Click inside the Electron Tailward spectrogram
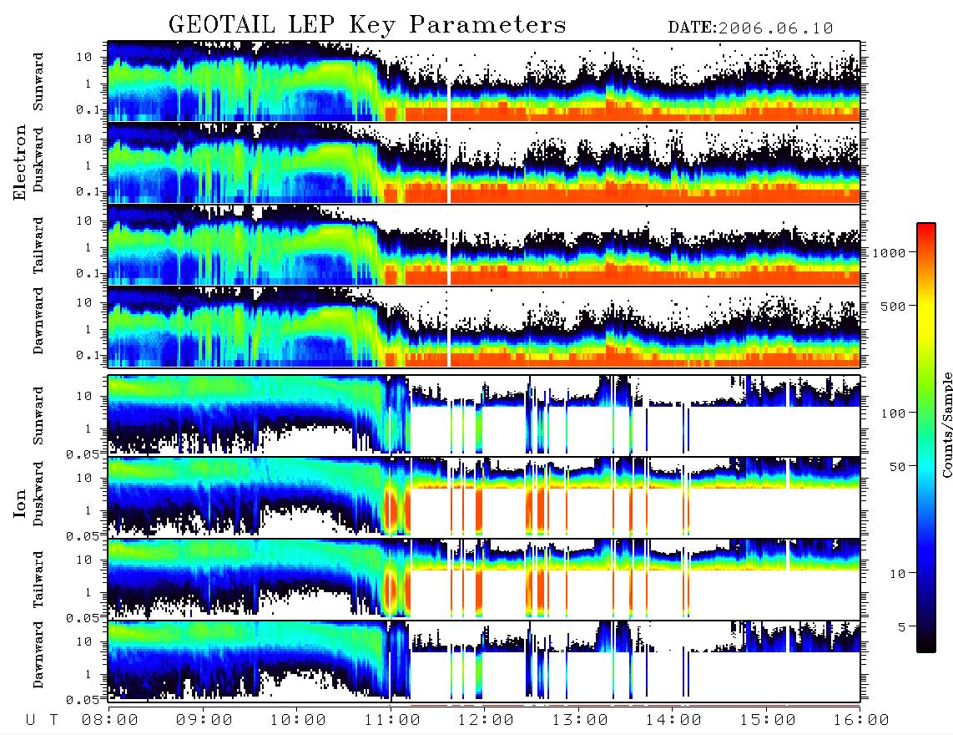953x735 pixels. [x=484, y=245]
